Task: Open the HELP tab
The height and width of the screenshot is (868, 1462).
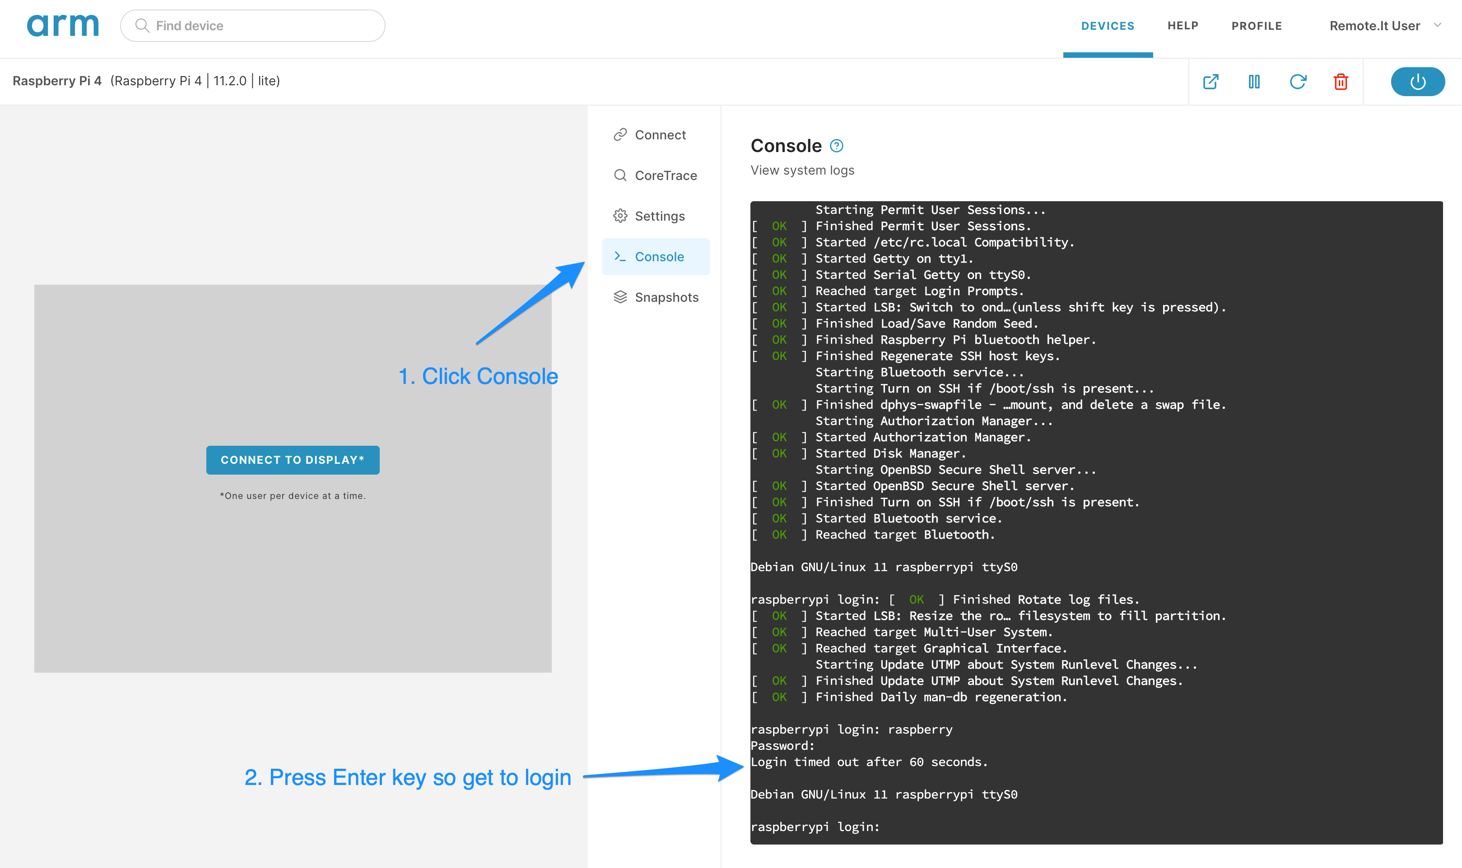Action: (x=1183, y=26)
